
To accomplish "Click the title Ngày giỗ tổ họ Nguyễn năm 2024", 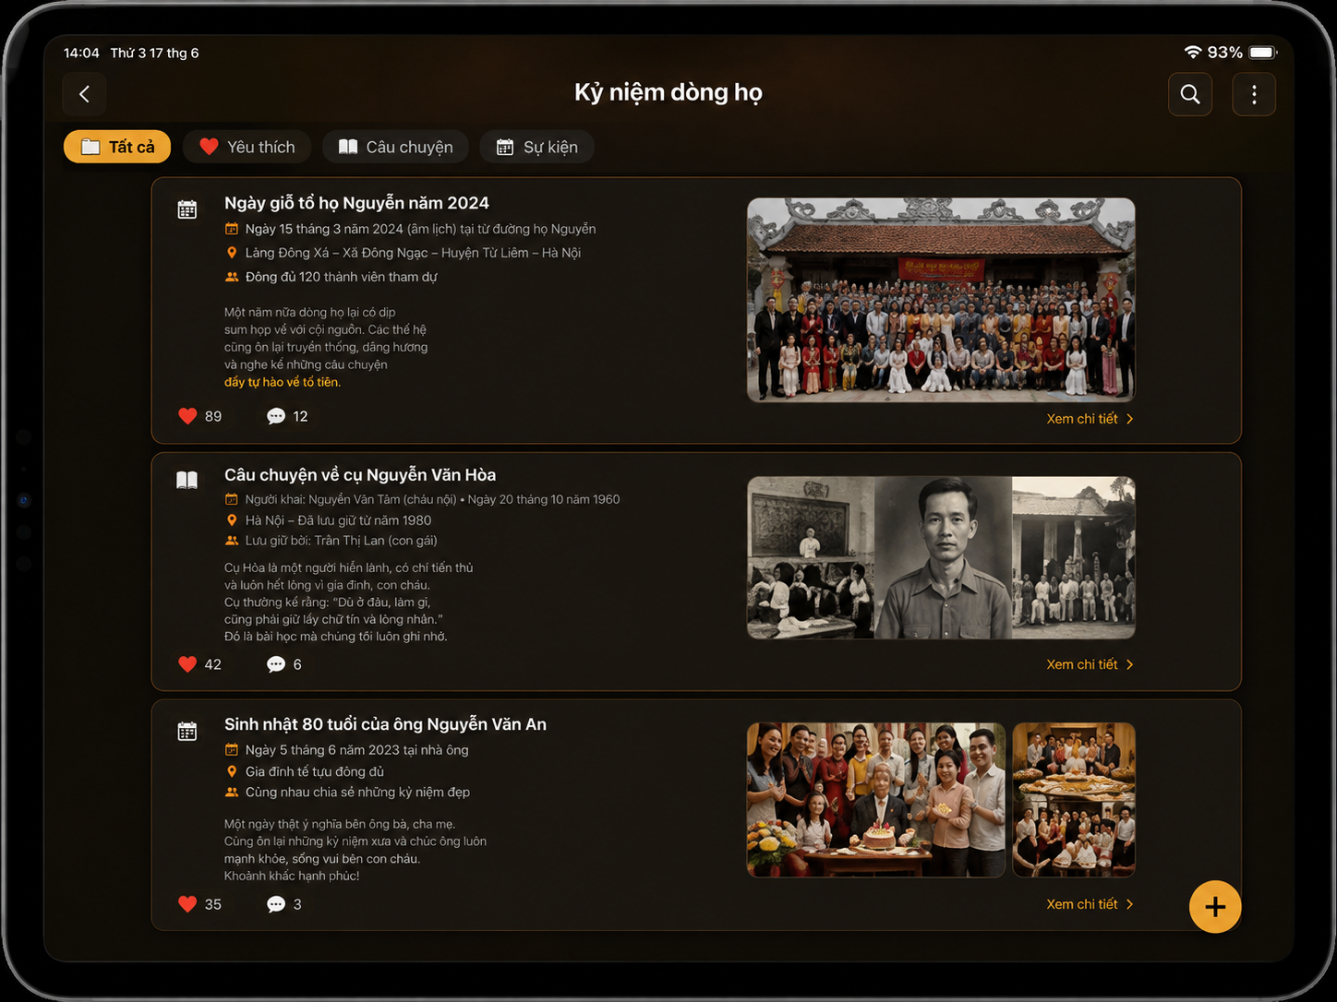I will point(356,203).
